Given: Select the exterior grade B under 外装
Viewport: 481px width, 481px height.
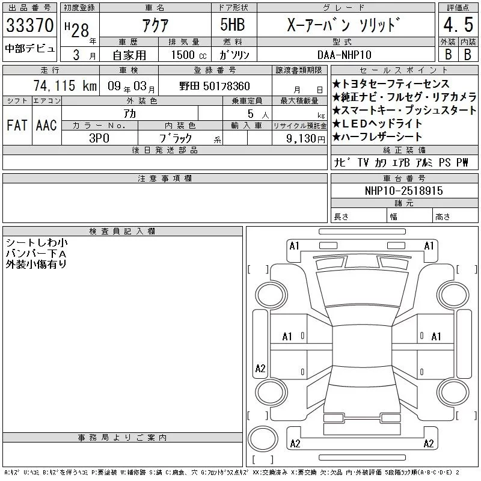Looking at the screenshot, I should pos(449,54).
